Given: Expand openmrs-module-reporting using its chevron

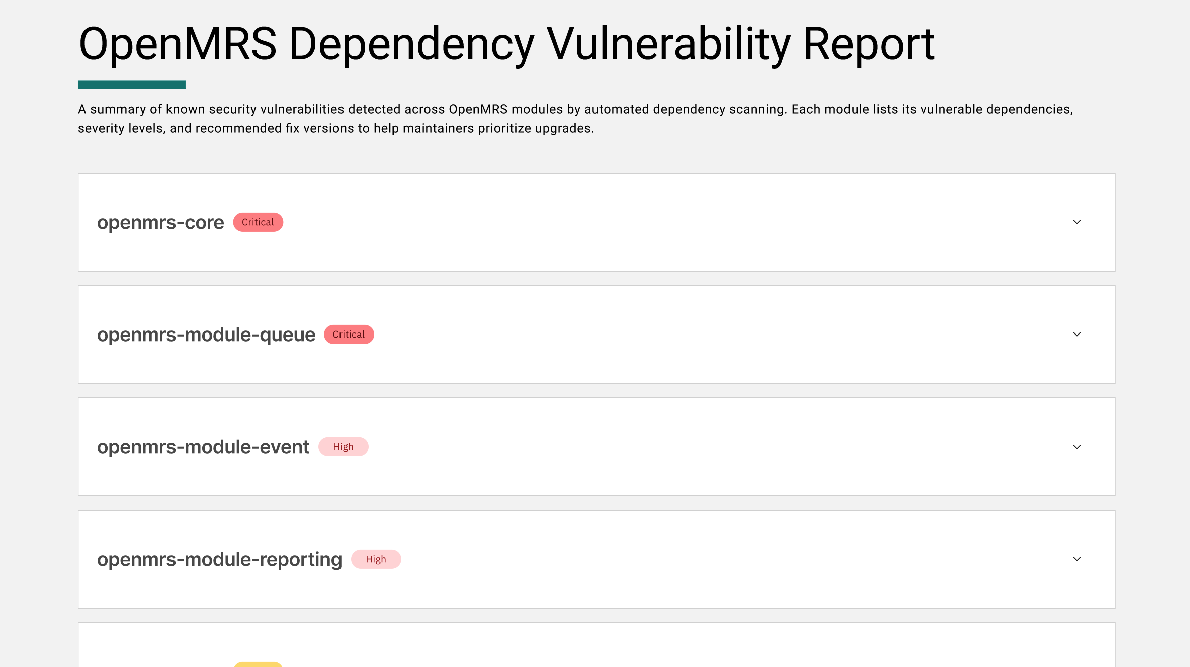Looking at the screenshot, I should click(1077, 559).
